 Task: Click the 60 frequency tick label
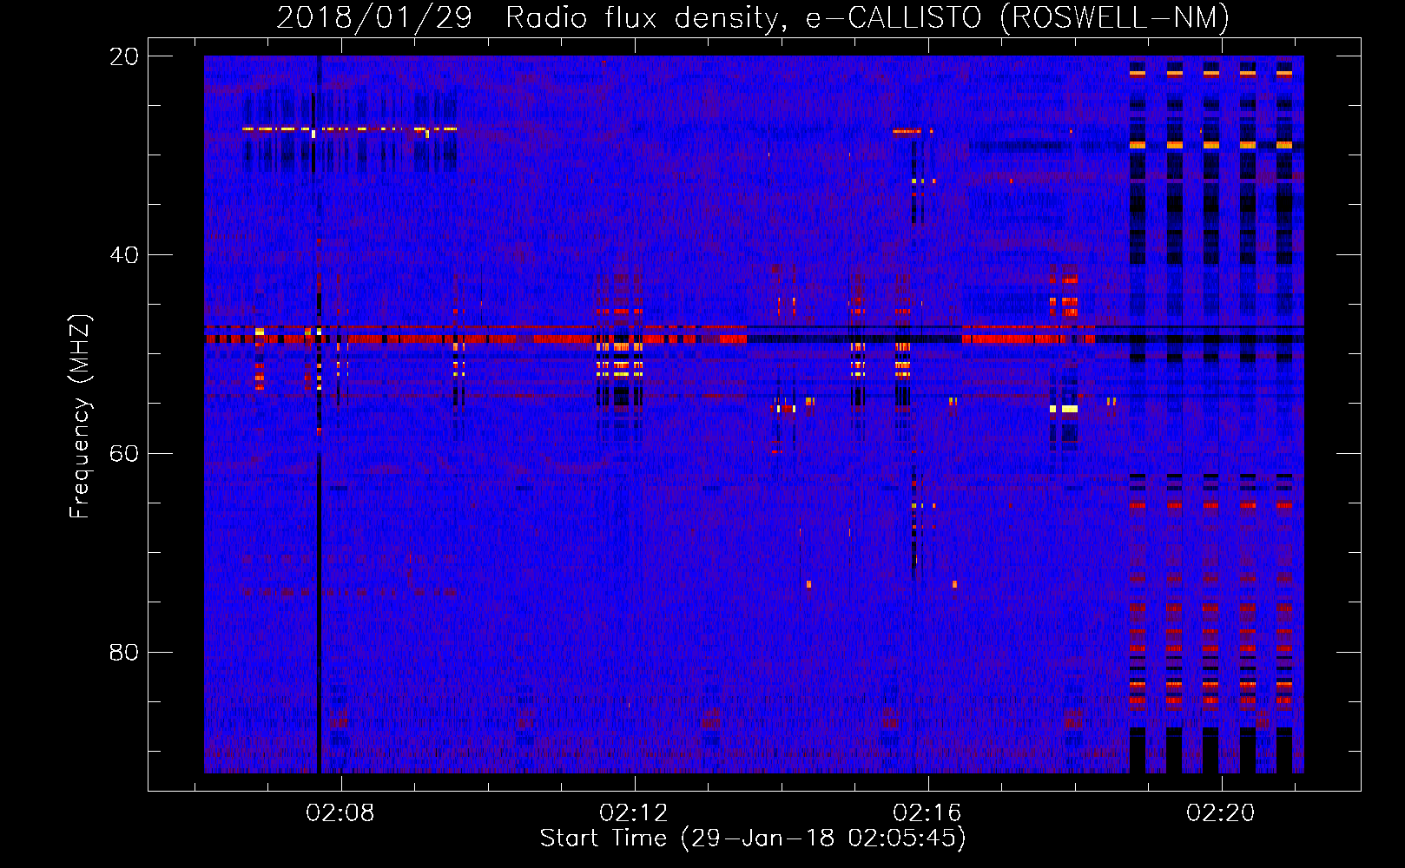tap(124, 454)
